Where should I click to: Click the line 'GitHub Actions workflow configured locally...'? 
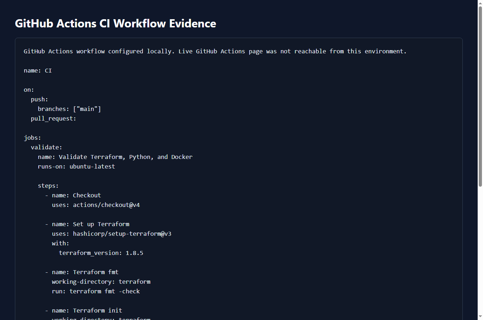pyautogui.click(x=215, y=52)
